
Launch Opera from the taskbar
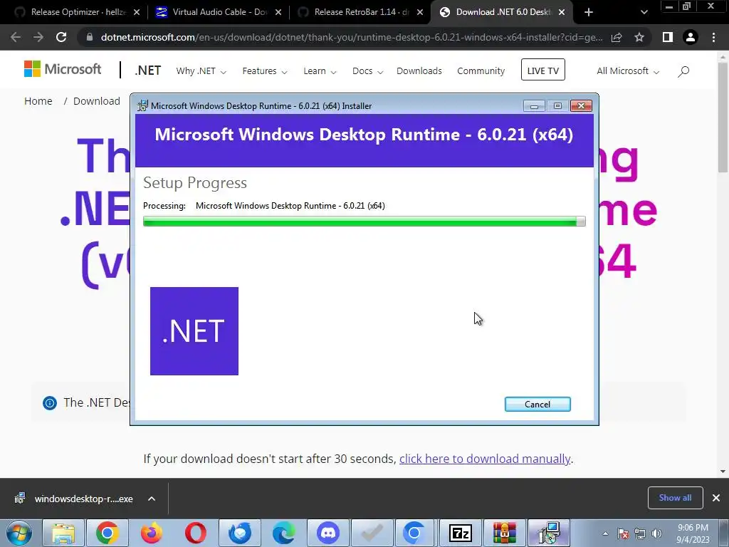195,533
